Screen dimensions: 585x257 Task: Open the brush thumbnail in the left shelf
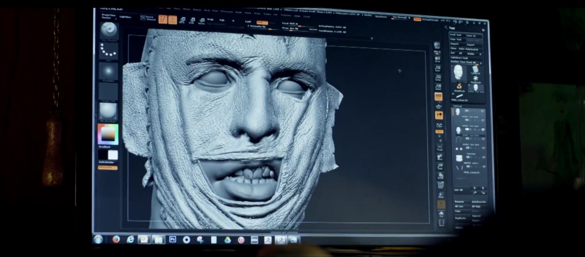click(x=108, y=31)
